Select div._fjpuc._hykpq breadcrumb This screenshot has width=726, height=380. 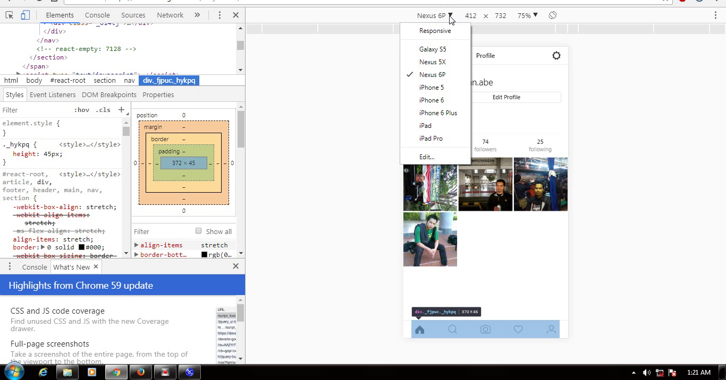169,81
